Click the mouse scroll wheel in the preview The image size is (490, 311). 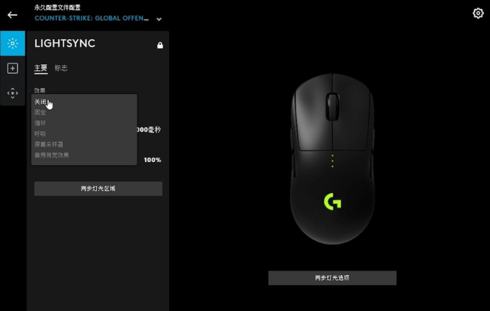point(333,106)
